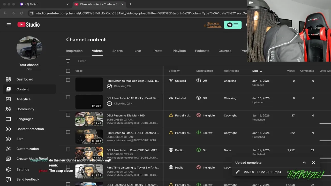This screenshot has width=331, height=186.
Task: Open 'DELI Reacts to Ella Mai - 100' title
Action: point(126,115)
